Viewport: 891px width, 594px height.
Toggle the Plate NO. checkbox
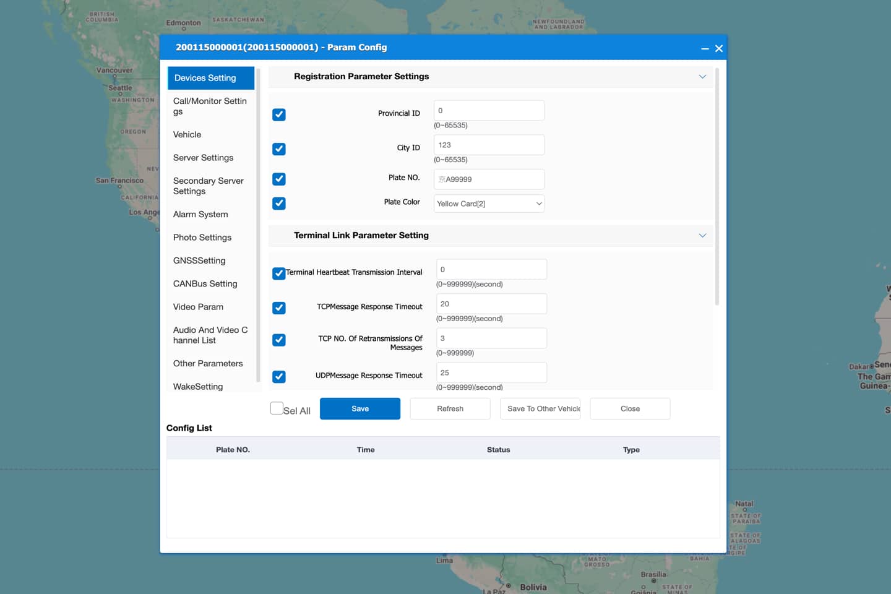279,179
